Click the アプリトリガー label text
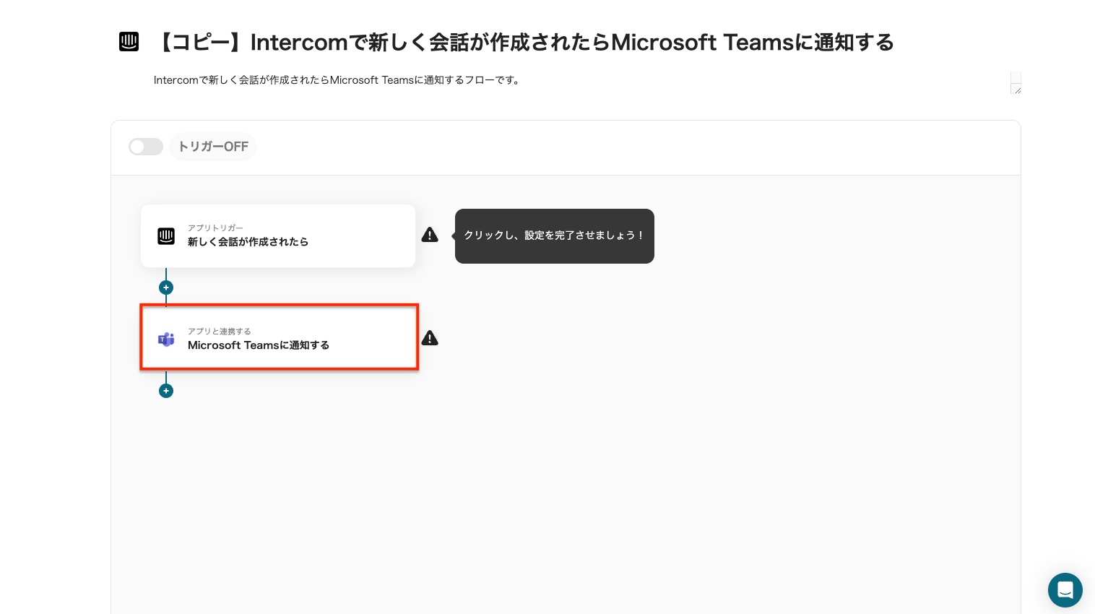This screenshot has width=1095, height=614. (215, 228)
